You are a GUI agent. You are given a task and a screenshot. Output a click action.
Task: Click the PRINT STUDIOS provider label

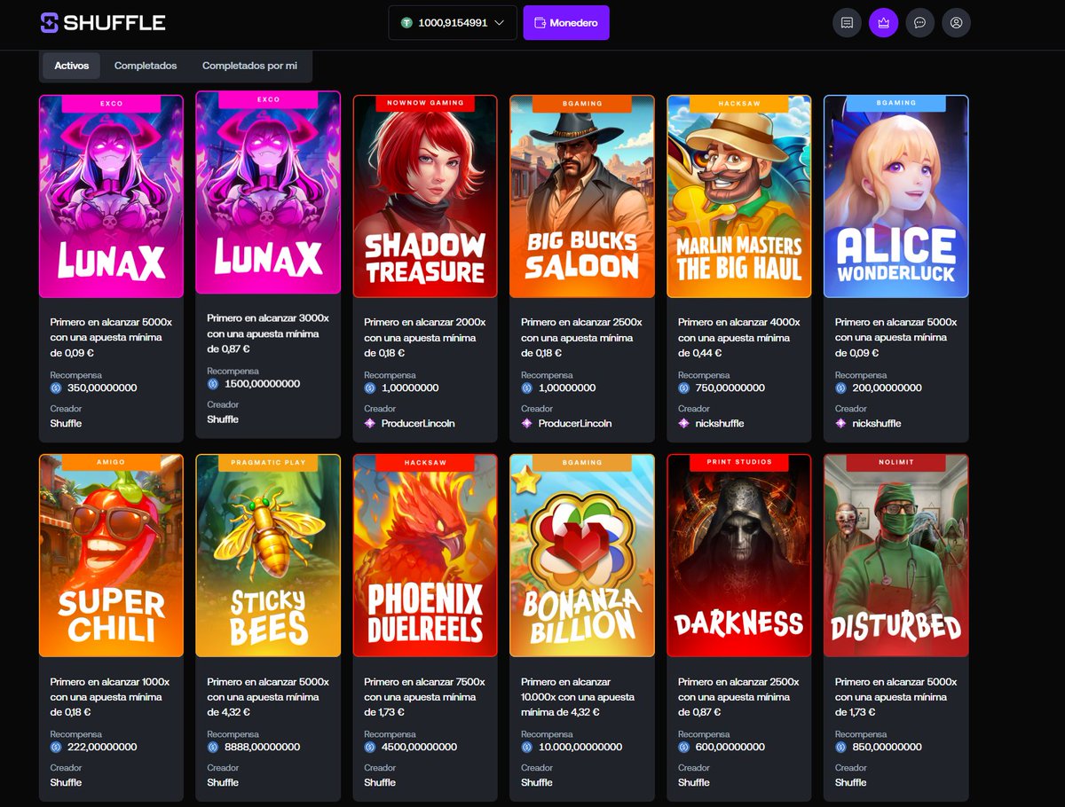click(739, 462)
